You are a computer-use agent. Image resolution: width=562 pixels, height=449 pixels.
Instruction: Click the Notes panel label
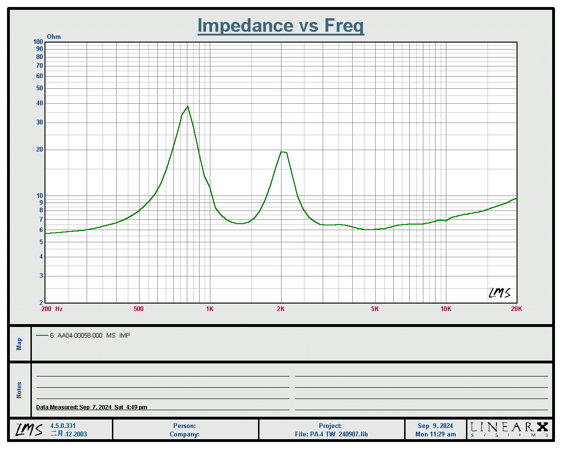pyautogui.click(x=19, y=390)
